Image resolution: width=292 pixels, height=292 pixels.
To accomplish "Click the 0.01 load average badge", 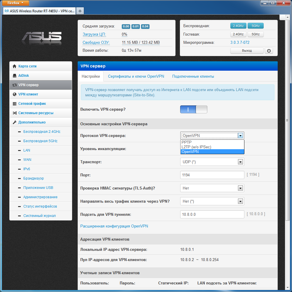I will click(x=135, y=27).
